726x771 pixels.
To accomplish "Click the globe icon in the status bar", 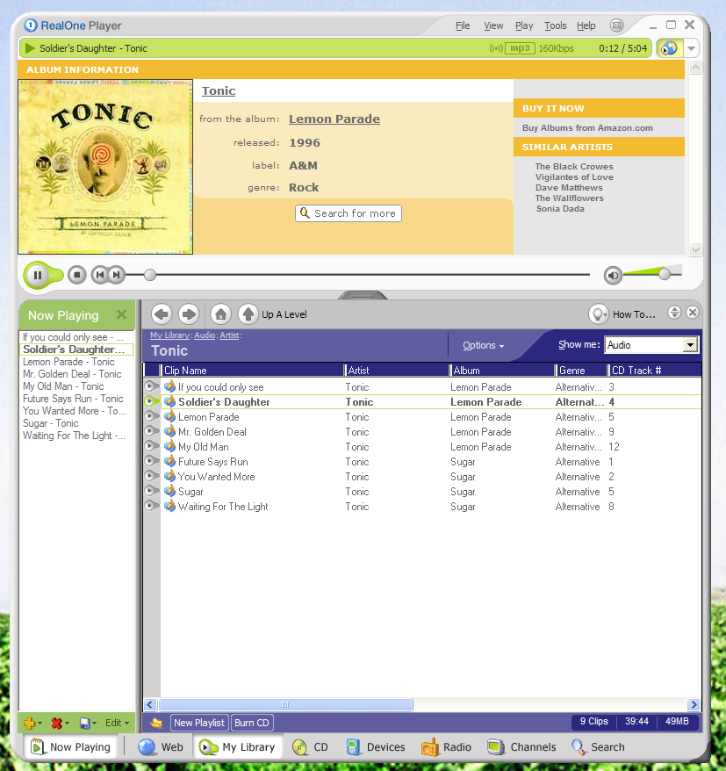I will coord(670,48).
